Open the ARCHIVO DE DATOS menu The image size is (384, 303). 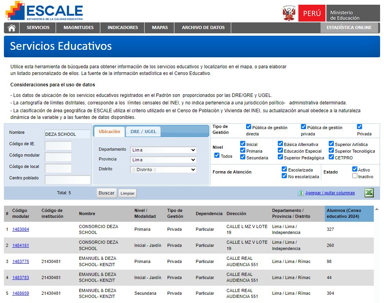[203, 28]
